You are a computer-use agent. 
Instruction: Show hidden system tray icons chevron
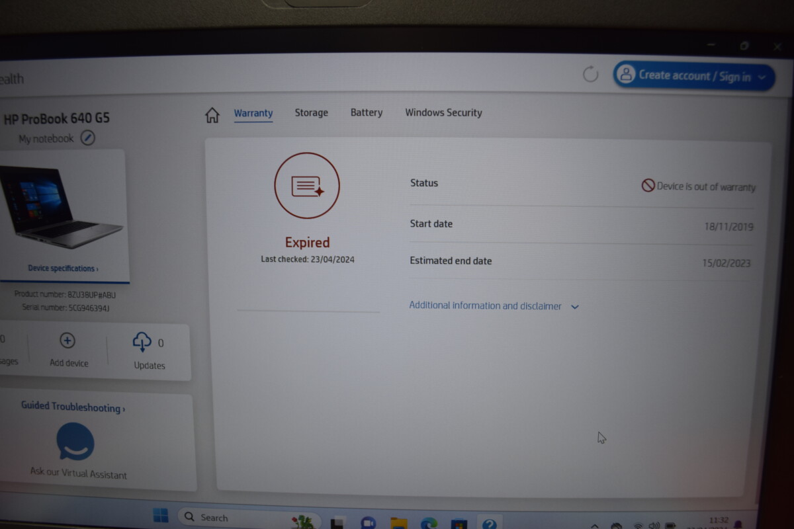[594, 526]
